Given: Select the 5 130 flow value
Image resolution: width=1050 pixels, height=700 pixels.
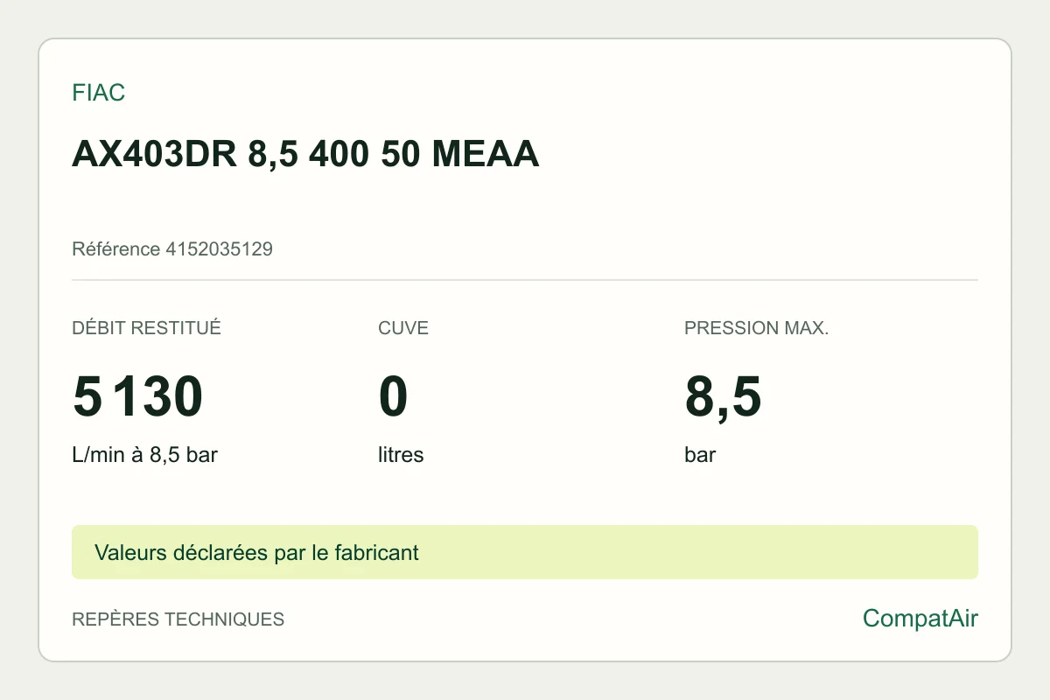Looking at the screenshot, I should coord(138,396).
